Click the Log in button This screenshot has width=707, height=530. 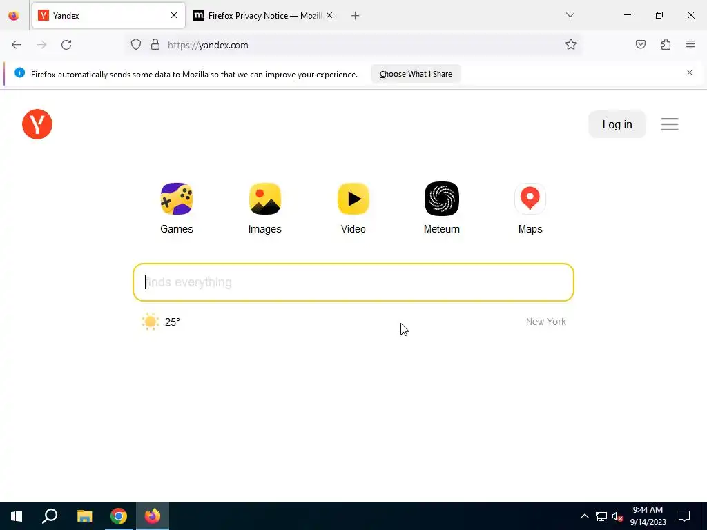point(617,124)
